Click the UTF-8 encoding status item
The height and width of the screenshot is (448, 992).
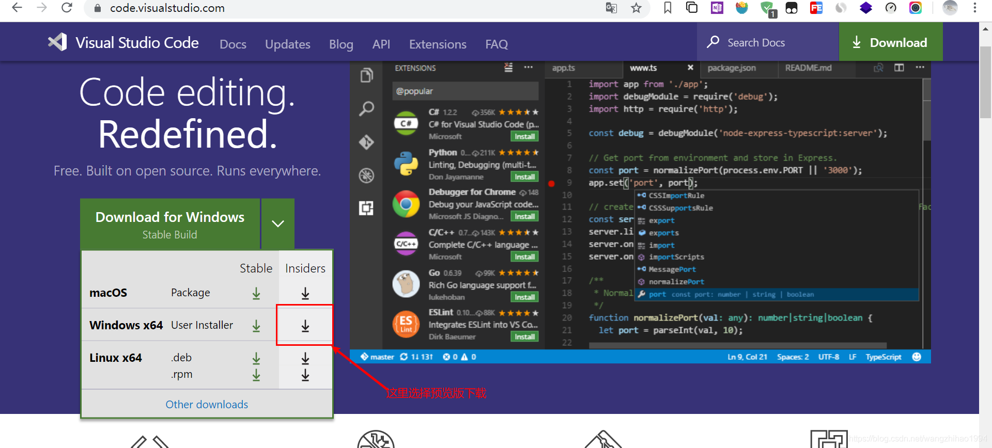pos(829,357)
